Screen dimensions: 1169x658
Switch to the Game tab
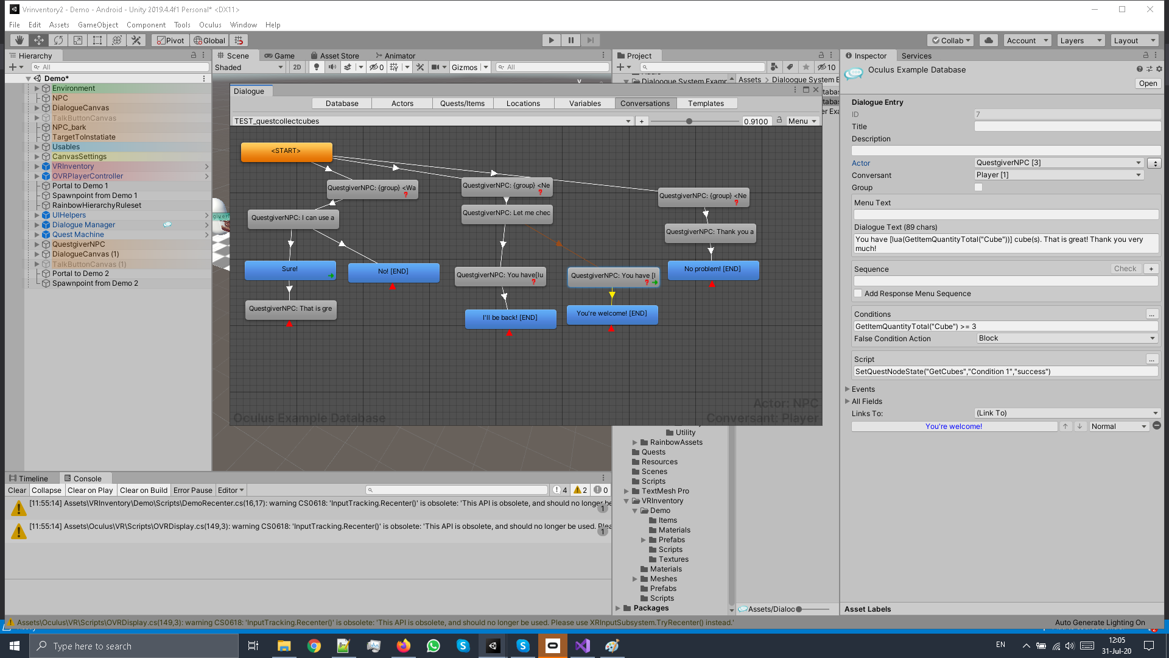[x=279, y=55]
